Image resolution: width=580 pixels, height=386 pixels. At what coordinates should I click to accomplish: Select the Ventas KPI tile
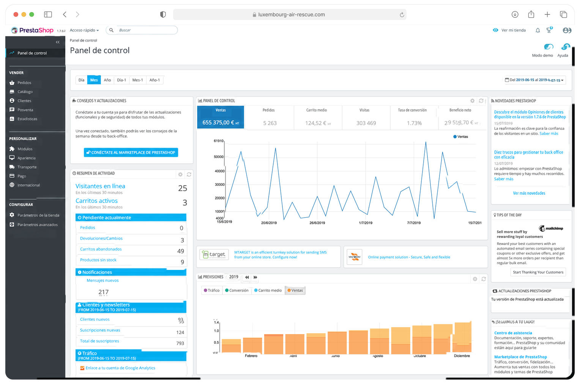[221, 117]
